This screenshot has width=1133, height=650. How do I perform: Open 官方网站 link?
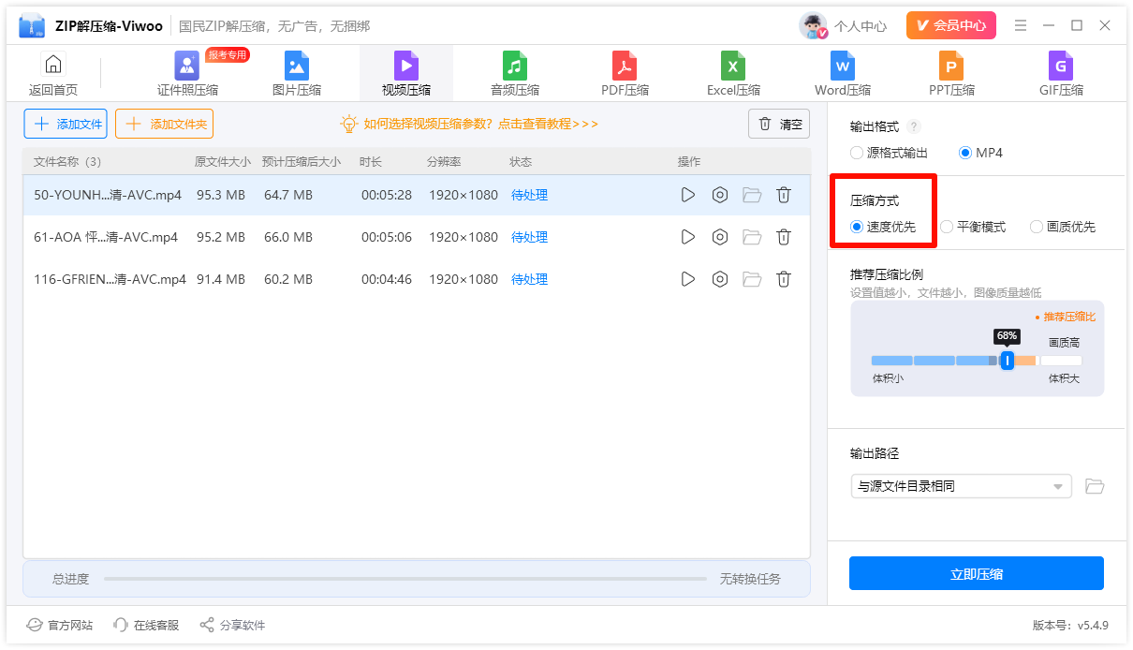[60, 625]
